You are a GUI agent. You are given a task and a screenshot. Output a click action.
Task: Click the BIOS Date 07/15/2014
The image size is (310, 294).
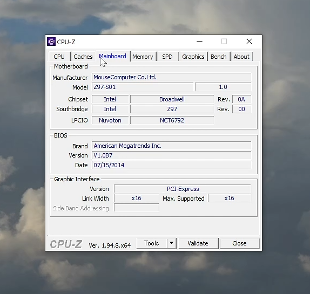coord(171,165)
